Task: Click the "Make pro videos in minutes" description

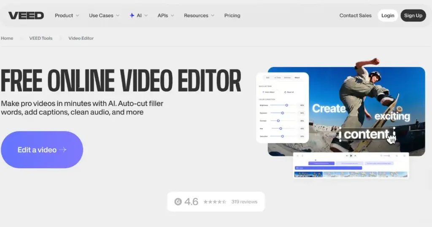Action: [82, 108]
